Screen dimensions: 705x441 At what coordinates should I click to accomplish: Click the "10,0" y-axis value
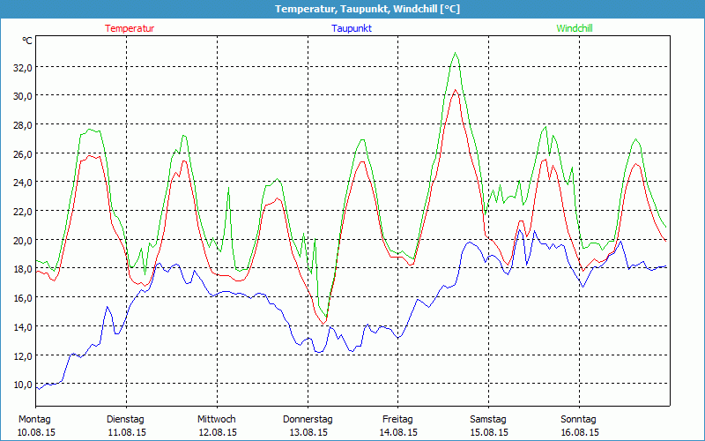click(22, 385)
